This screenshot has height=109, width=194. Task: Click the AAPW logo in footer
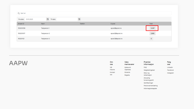[x=18, y=63]
